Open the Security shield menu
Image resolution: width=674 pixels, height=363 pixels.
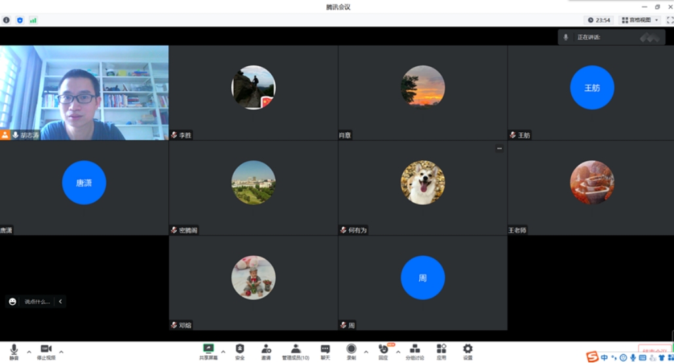tap(240, 351)
